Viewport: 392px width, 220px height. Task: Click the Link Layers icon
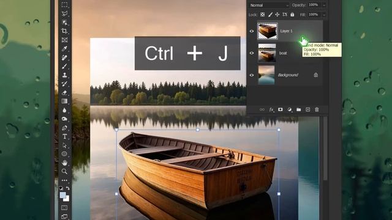coord(262,110)
